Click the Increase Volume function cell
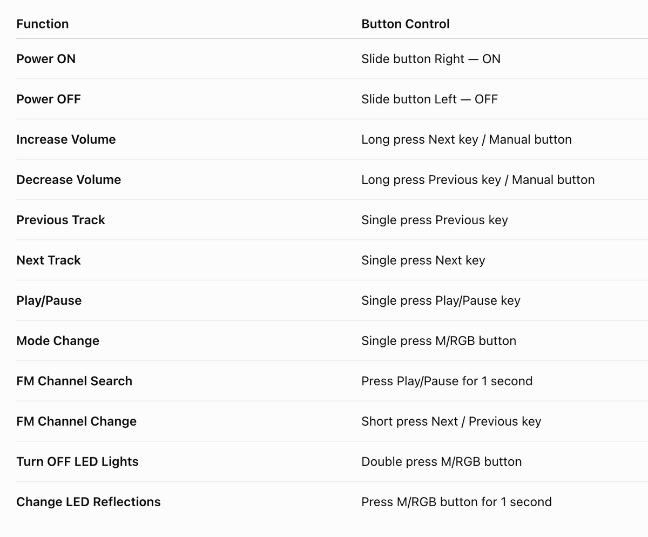 pos(66,139)
